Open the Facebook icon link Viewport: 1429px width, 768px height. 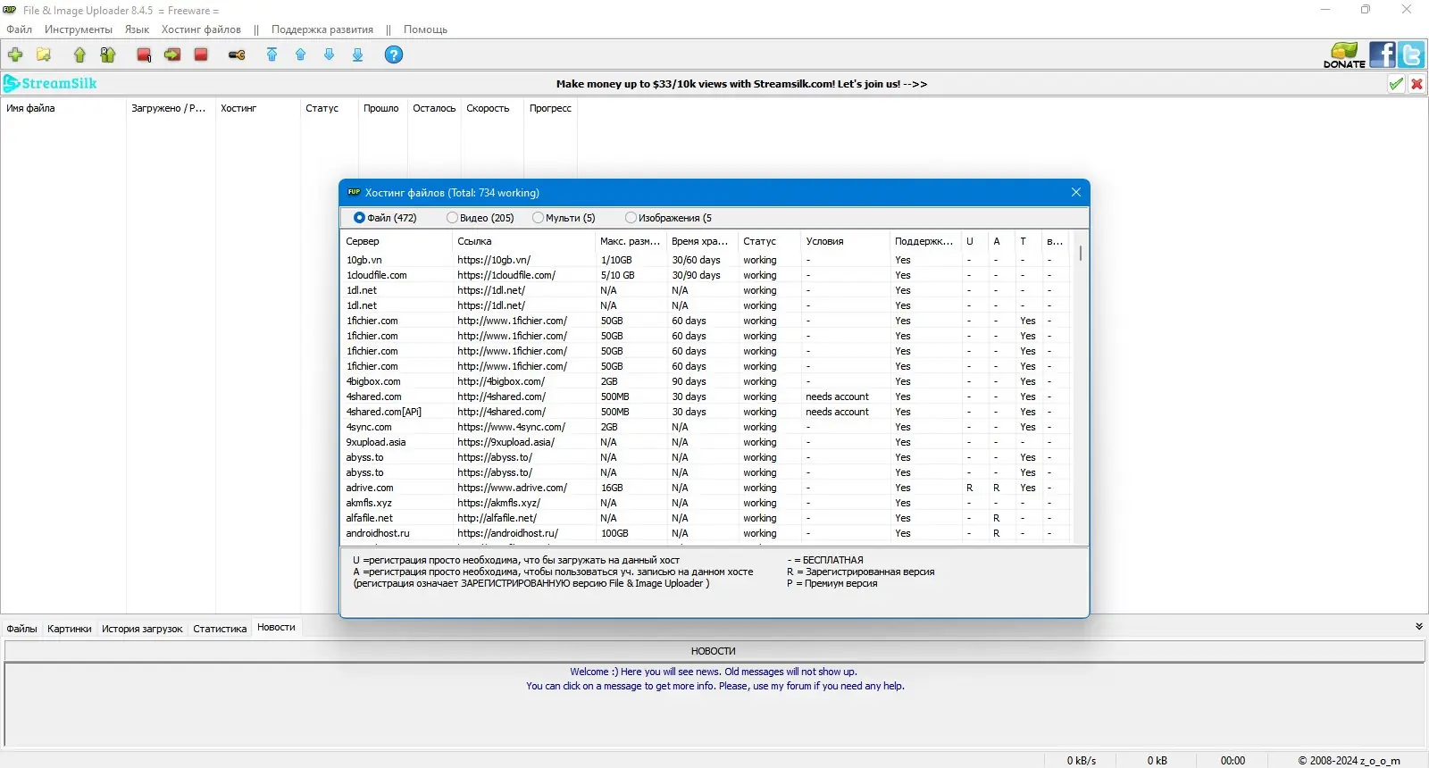pyautogui.click(x=1383, y=55)
